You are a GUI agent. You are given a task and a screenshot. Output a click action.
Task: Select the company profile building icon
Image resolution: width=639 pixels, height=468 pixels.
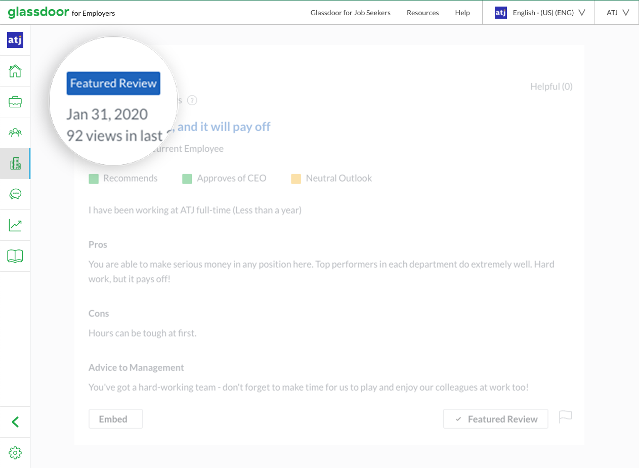pyautogui.click(x=15, y=163)
